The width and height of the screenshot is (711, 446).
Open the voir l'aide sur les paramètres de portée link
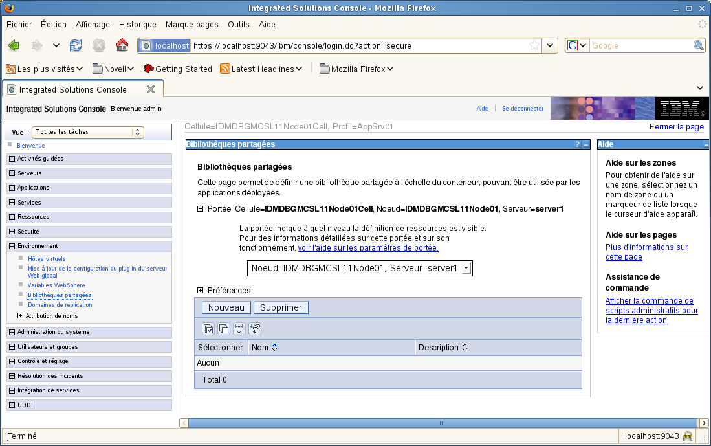(368, 248)
